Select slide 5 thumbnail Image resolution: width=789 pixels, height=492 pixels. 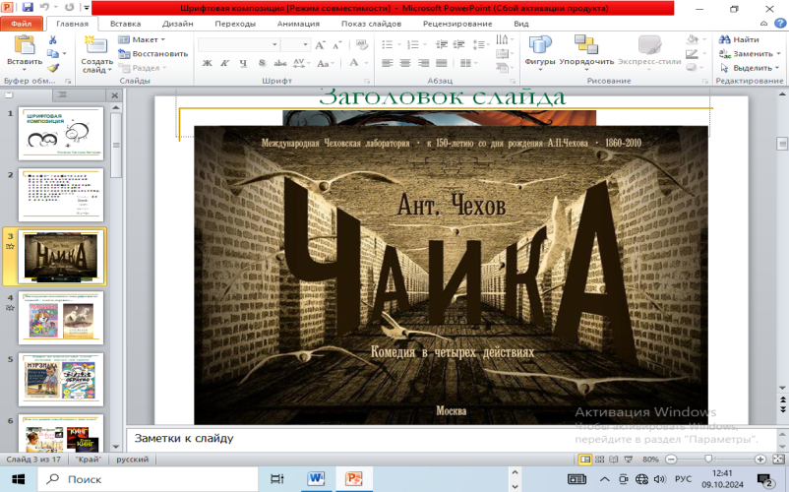[61, 379]
